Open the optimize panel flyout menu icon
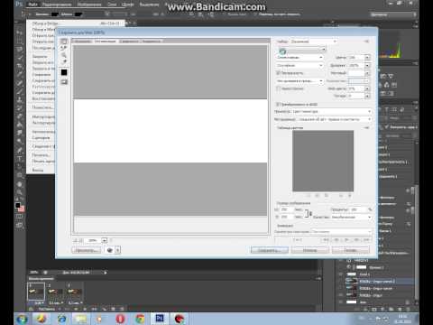Viewport: 433px width, 325px height. point(367,42)
